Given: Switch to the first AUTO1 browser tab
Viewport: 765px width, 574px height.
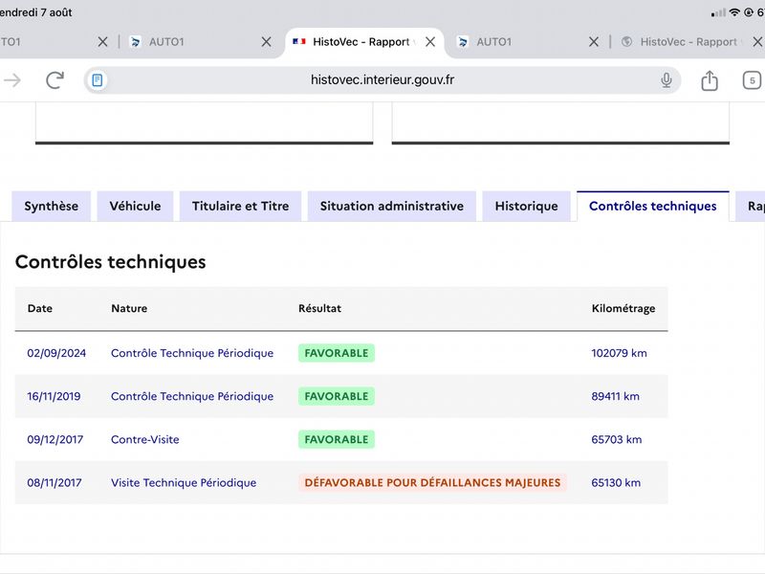Looking at the screenshot, I should (166, 42).
